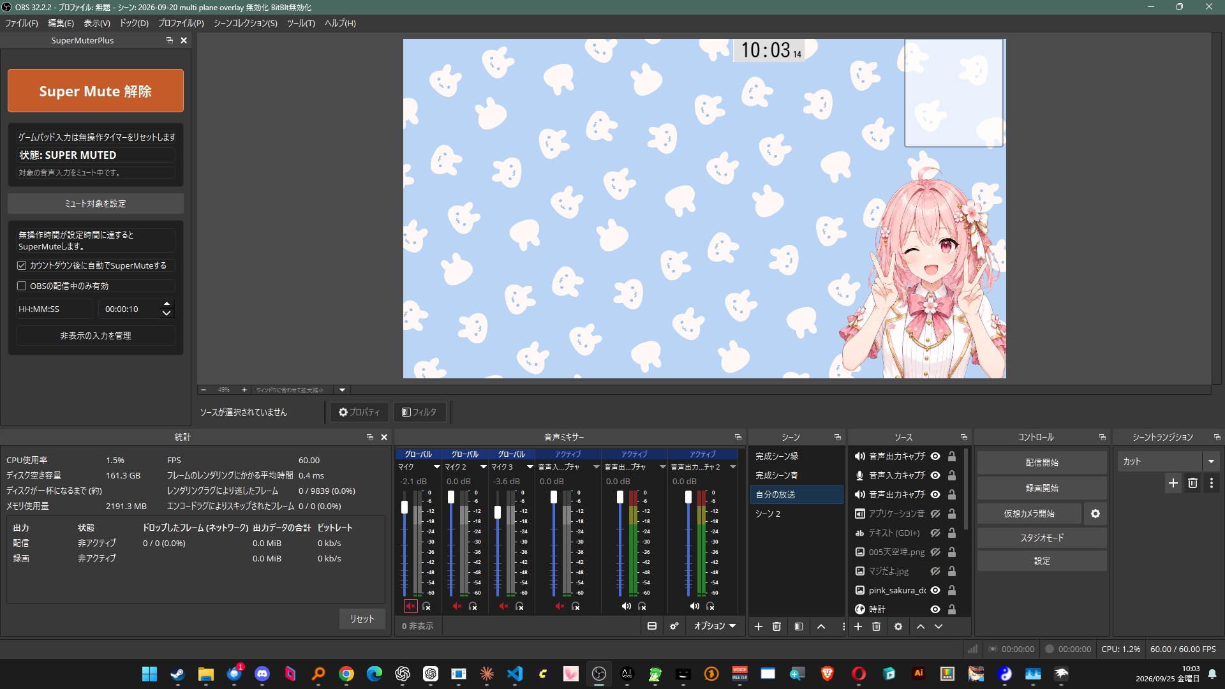Switch mixer layout icon next to gears
The height and width of the screenshot is (689, 1225).
click(x=652, y=626)
